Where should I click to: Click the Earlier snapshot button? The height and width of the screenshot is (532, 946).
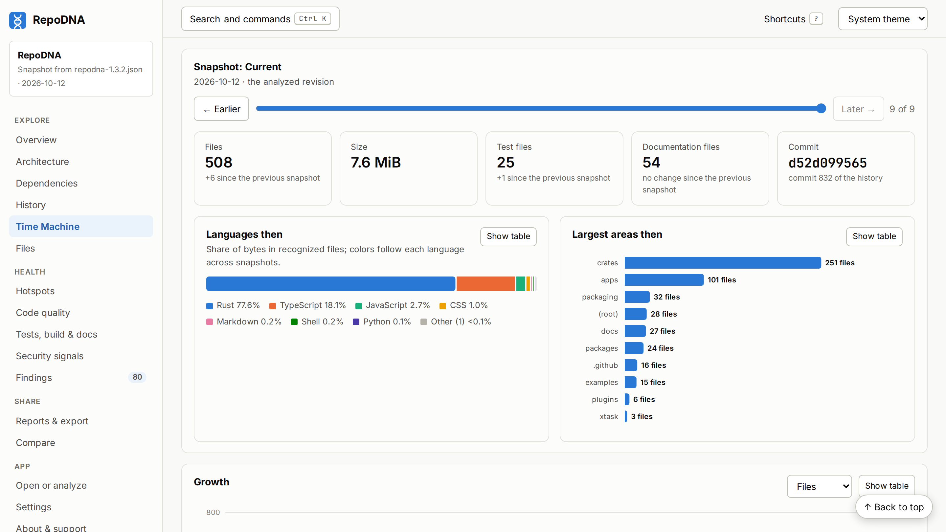tap(221, 109)
